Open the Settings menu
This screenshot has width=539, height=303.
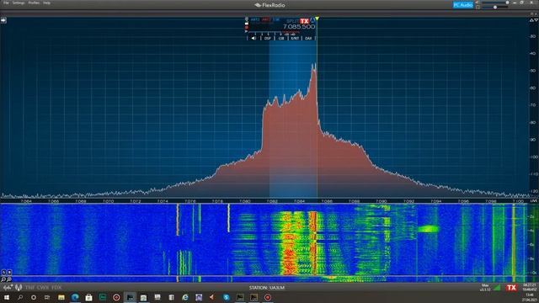click(x=19, y=3)
